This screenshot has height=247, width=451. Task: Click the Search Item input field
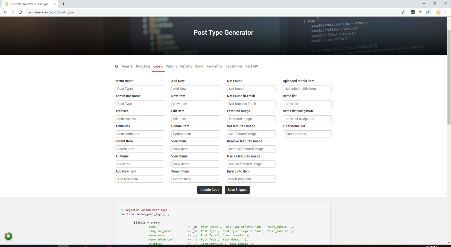(x=195, y=179)
